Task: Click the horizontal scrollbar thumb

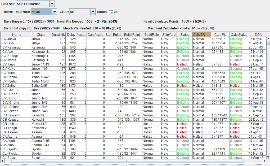Action: (127, 161)
